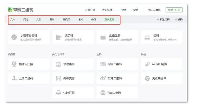
Task: Click the 上传二维码 upload icon
Action: 14,78
